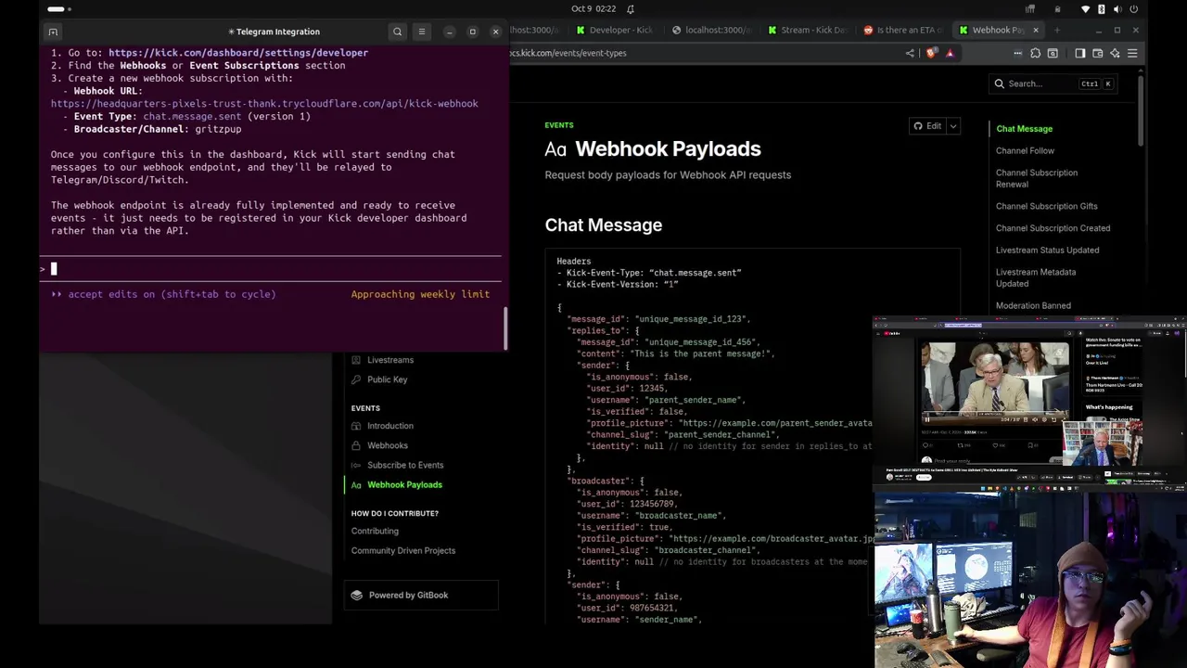Toggle the browser sidebar panel icon
The image size is (1187, 668).
tap(1080, 54)
